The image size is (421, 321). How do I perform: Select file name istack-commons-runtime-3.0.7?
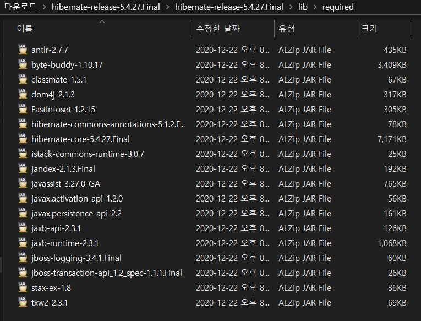(88, 154)
